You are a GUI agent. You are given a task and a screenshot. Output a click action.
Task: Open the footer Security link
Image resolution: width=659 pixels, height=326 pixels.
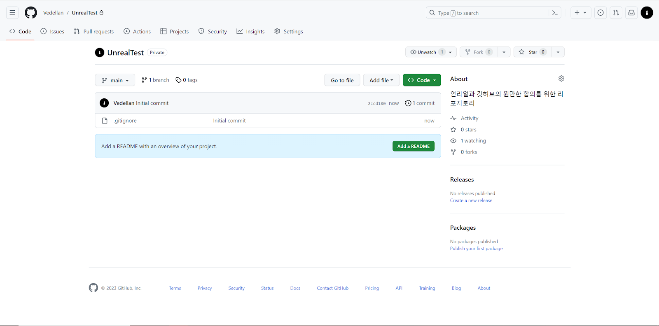click(236, 288)
